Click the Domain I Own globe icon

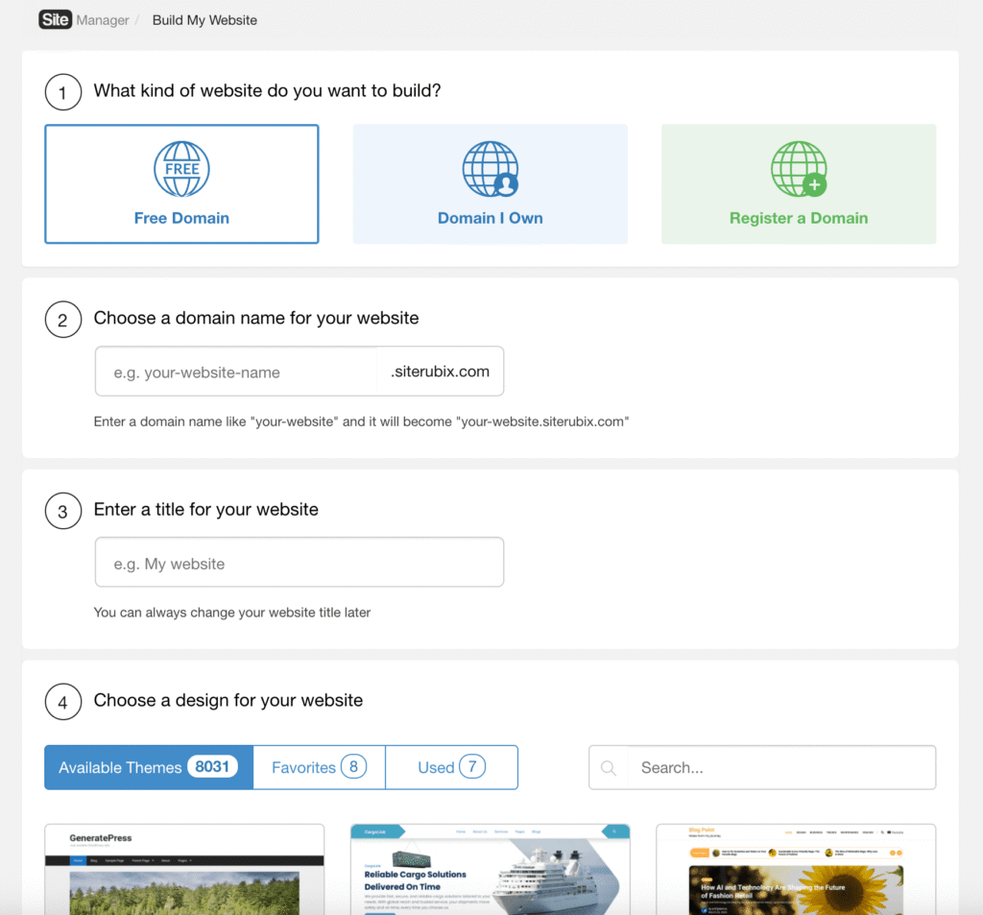coord(490,169)
